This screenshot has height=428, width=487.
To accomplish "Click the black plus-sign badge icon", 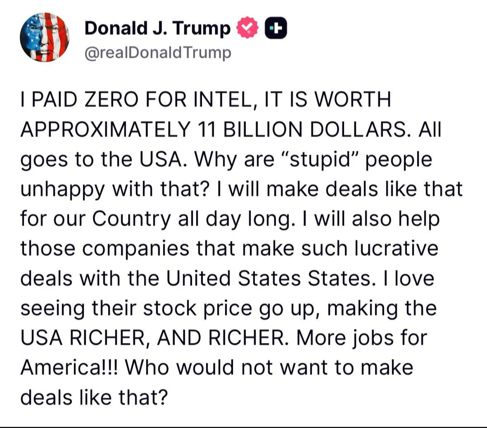I will tap(276, 28).
